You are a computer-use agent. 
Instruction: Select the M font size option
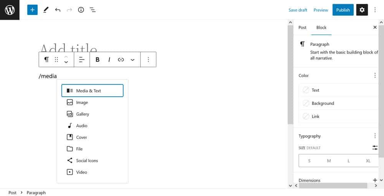(329, 161)
